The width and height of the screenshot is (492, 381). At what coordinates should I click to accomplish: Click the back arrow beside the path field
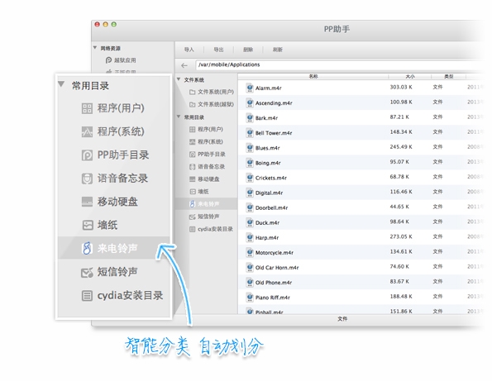pyautogui.click(x=184, y=65)
